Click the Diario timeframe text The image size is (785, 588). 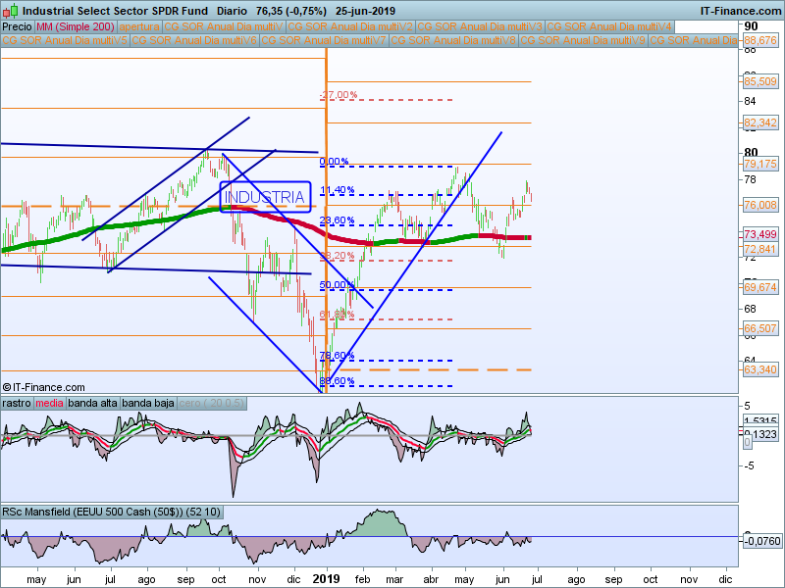pyautogui.click(x=232, y=11)
